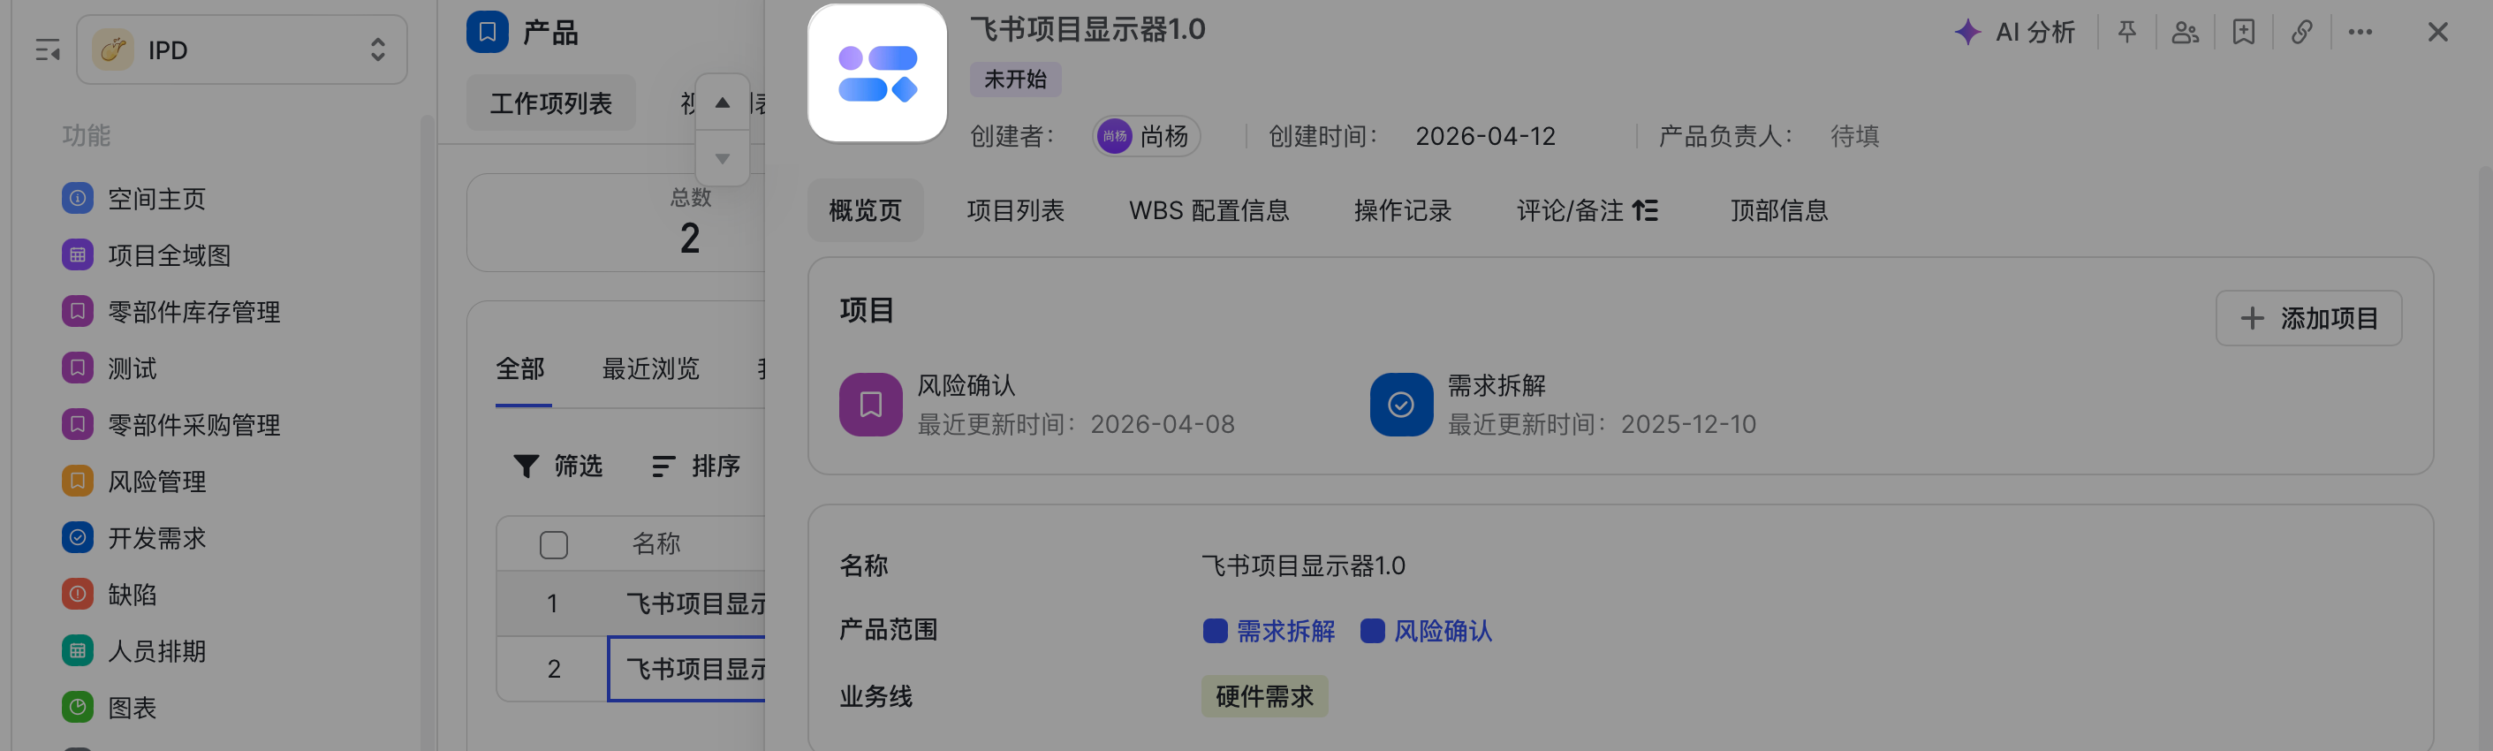2493x751 pixels.
Task: Click the product logo thumbnail
Action: coord(877,73)
